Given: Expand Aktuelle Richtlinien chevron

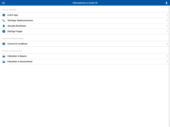Looking at the screenshot, I should coord(167,26).
